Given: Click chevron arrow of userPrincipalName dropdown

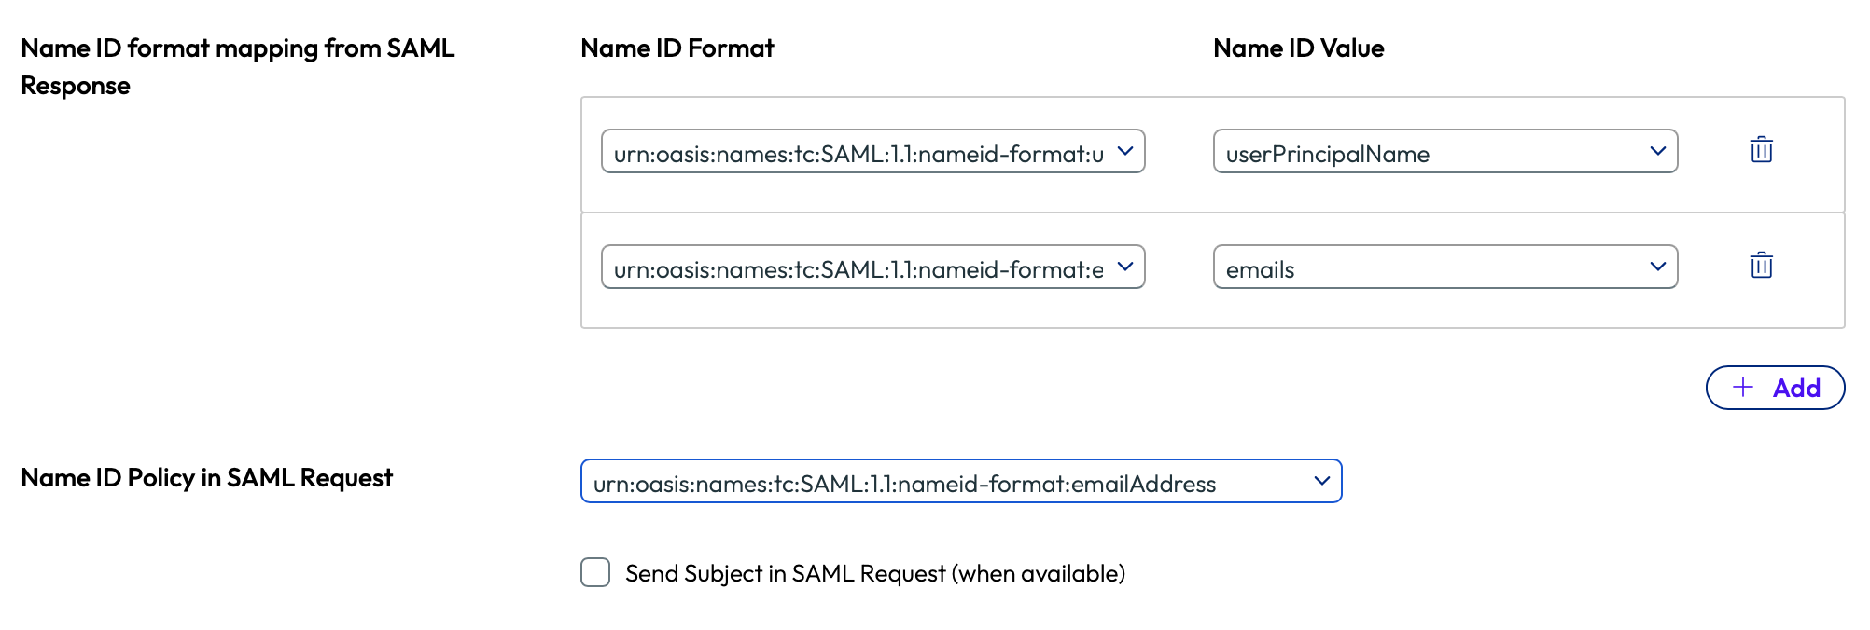Looking at the screenshot, I should coord(1657,151).
